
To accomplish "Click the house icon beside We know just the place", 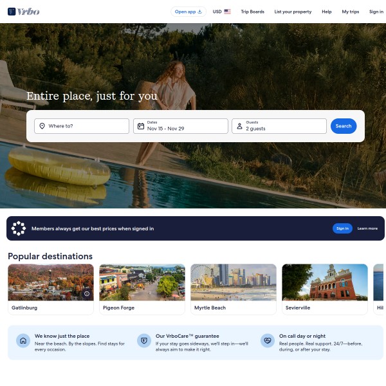I will 23,341.
